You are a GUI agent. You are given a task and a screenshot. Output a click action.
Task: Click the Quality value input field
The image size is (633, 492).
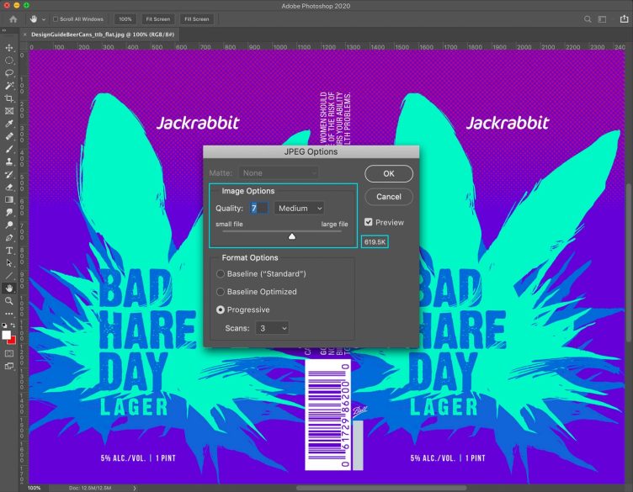(x=258, y=208)
